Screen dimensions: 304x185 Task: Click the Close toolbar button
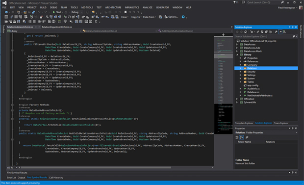(125, 17)
